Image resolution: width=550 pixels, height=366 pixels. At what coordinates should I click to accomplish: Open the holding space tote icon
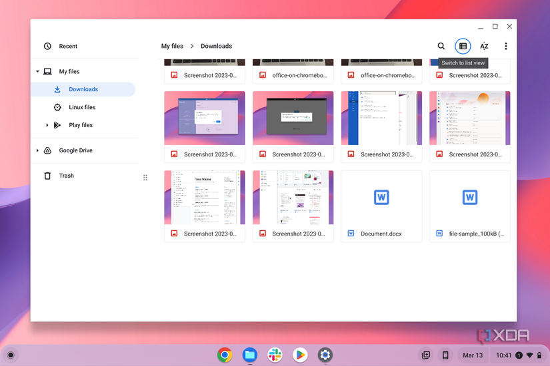pos(425,355)
